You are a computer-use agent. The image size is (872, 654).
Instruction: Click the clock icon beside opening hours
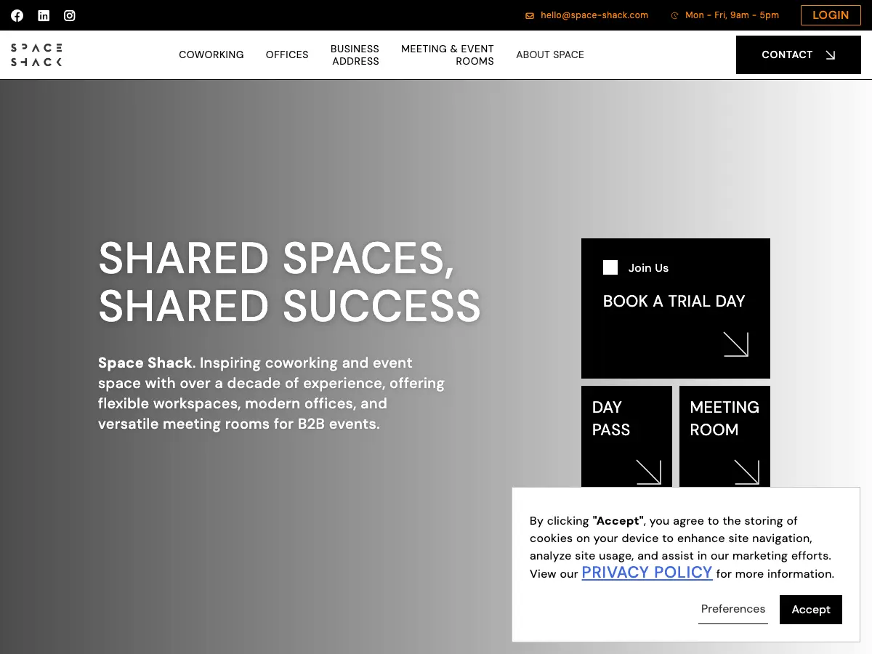[x=674, y=15]
